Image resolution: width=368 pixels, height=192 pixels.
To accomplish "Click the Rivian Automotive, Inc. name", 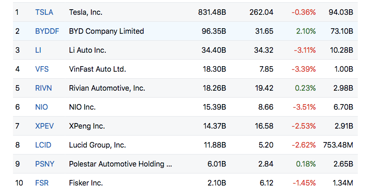I will tap(107, 88).
